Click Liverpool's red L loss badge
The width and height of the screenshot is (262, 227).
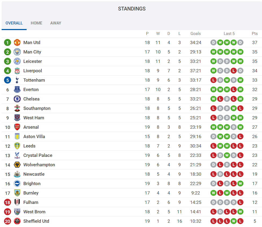point(234,71)
